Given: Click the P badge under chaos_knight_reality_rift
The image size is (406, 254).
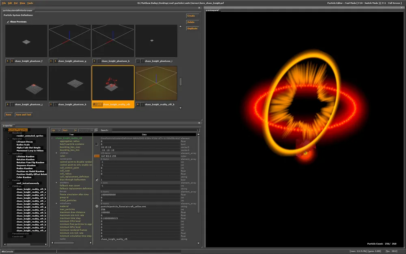Looking at the screenshot, I should [x=94, y=104].
